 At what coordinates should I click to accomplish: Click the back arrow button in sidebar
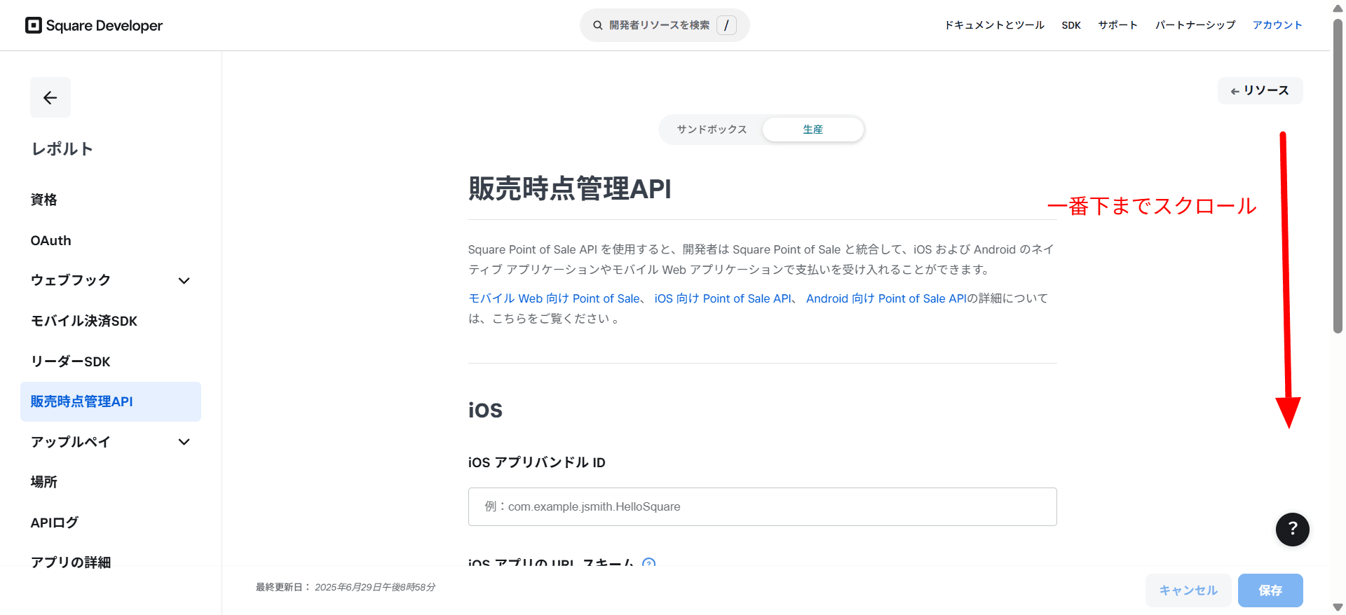click(50, 97)
